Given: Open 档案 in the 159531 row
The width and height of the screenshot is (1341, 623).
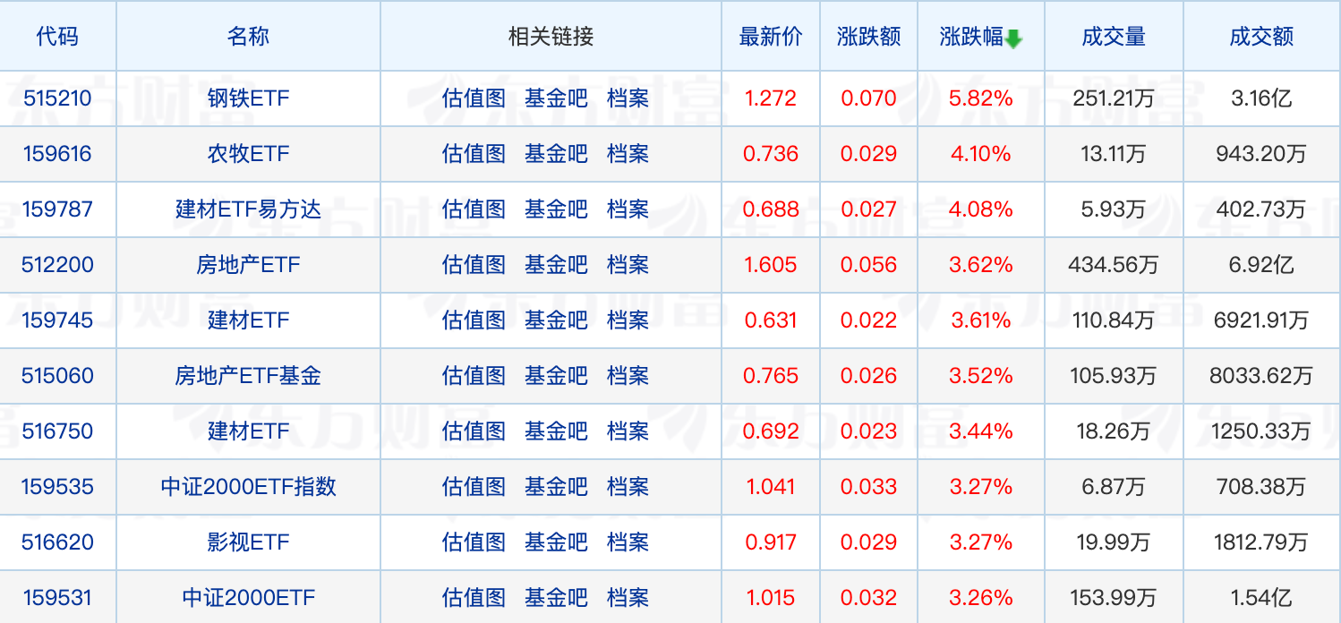Looking at the screenshot, I should [x=628, y=598].
